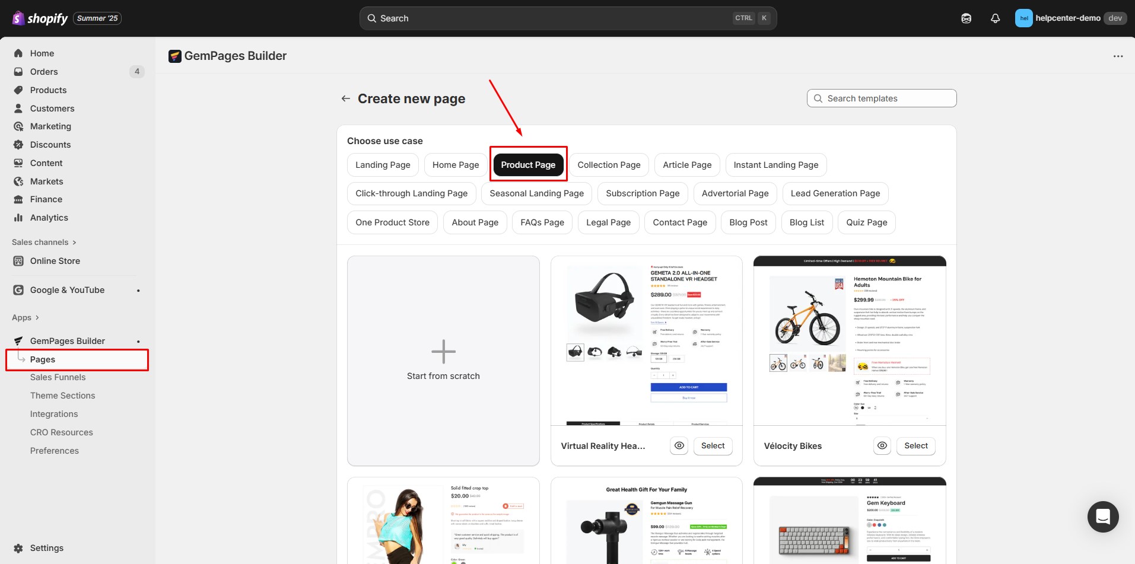The image size is (1135, 564).
Task: Select the Orders icon showing 4 items
Action: (18, 72)
